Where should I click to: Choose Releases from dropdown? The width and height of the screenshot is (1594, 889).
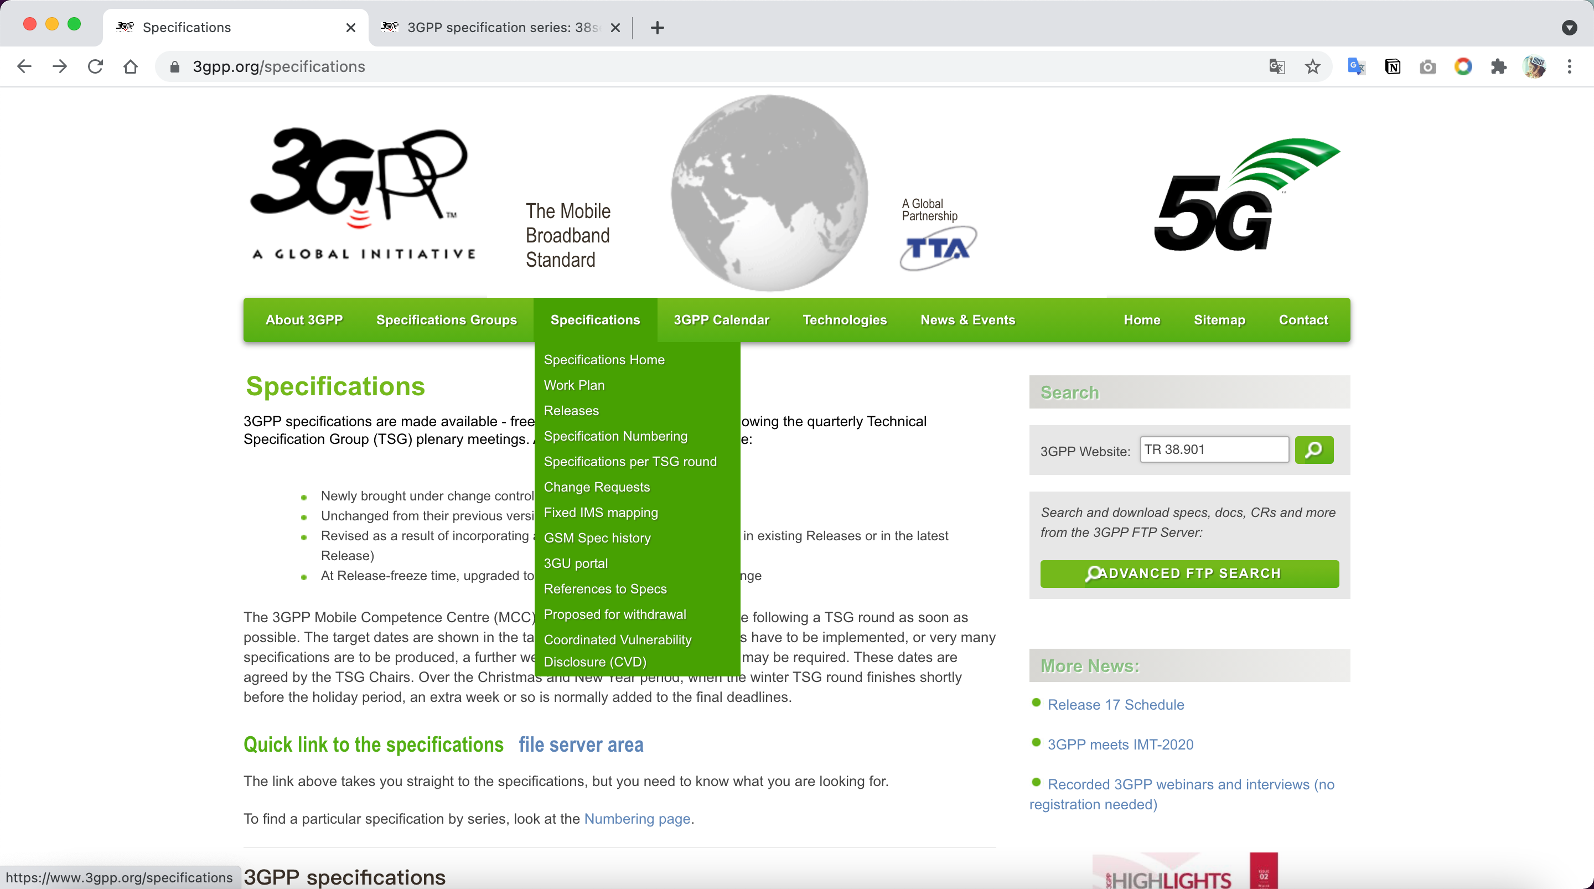pos(571,410)
